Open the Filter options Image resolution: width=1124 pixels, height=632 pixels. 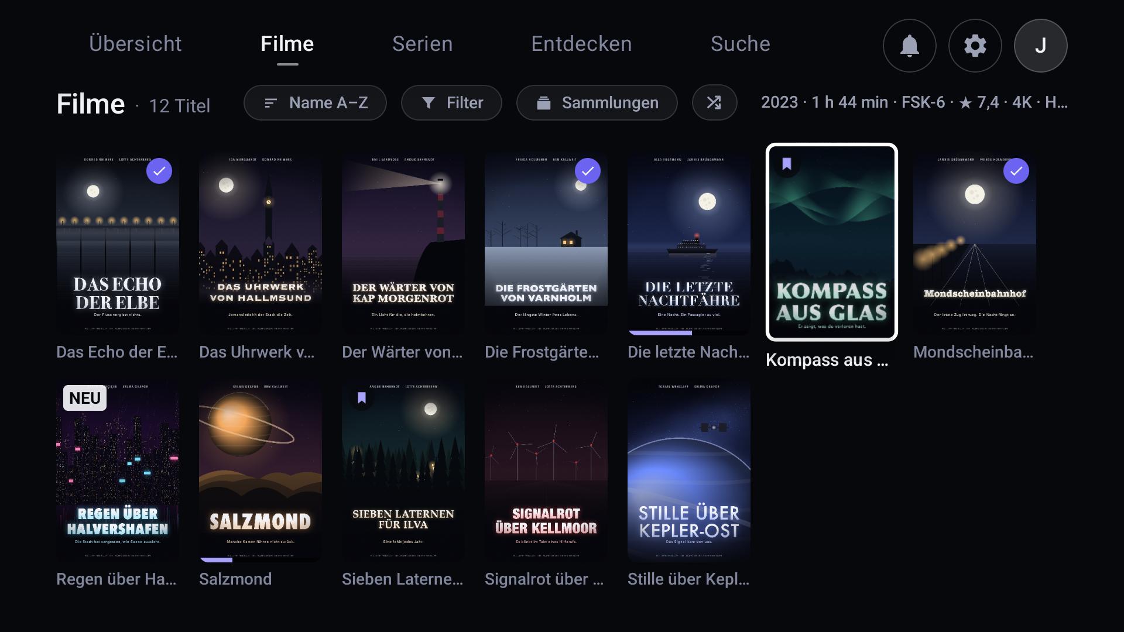coord(451,103)
